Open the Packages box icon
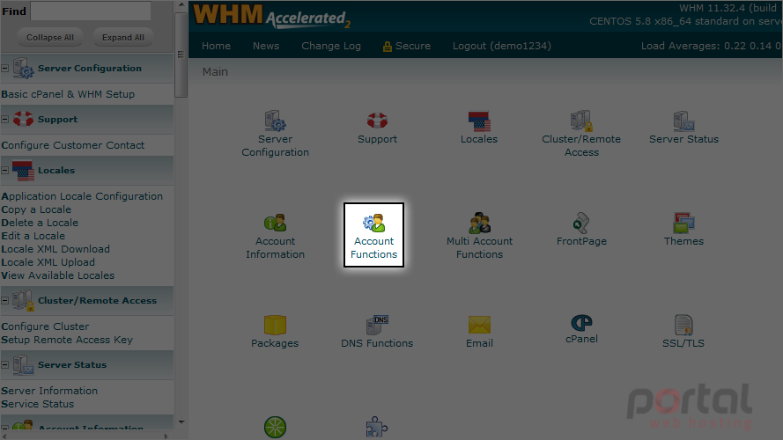Viewport: 783px width, 440px height. [x=275, y=325]
